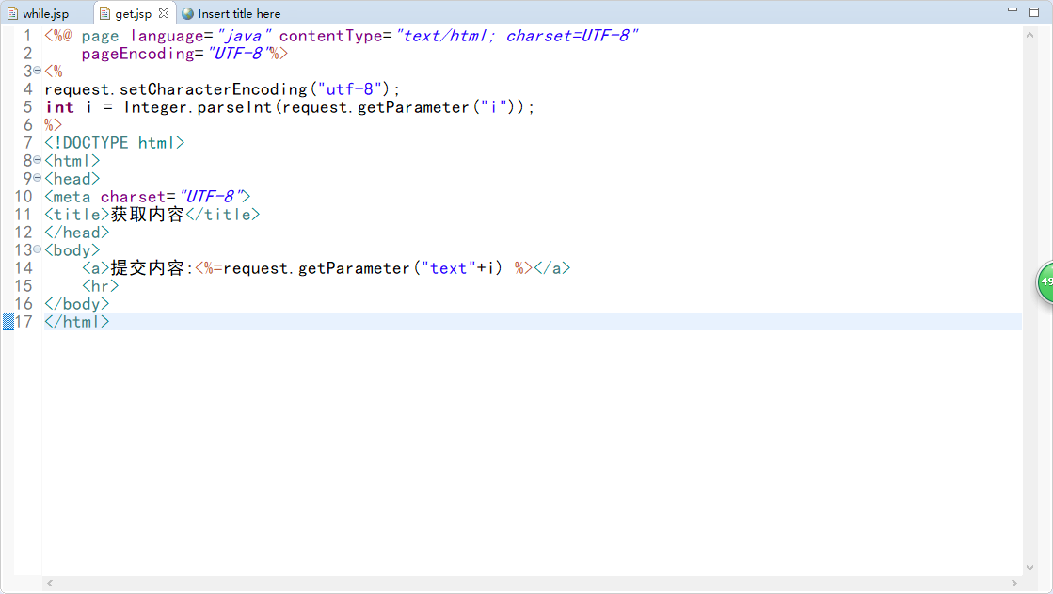Click the contentType attribute on line 1
Screen dimensions: 1053x594
[458, 36]
